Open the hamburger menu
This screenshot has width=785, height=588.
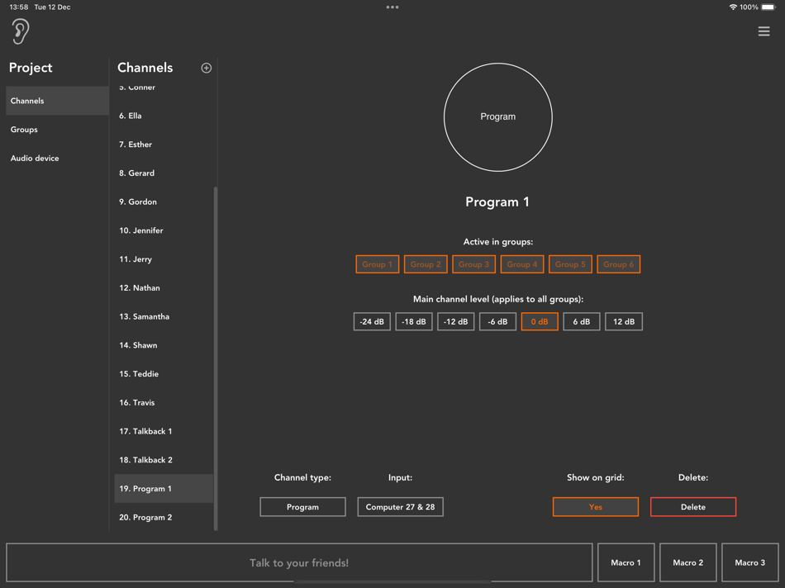click(x=764, y=31)
